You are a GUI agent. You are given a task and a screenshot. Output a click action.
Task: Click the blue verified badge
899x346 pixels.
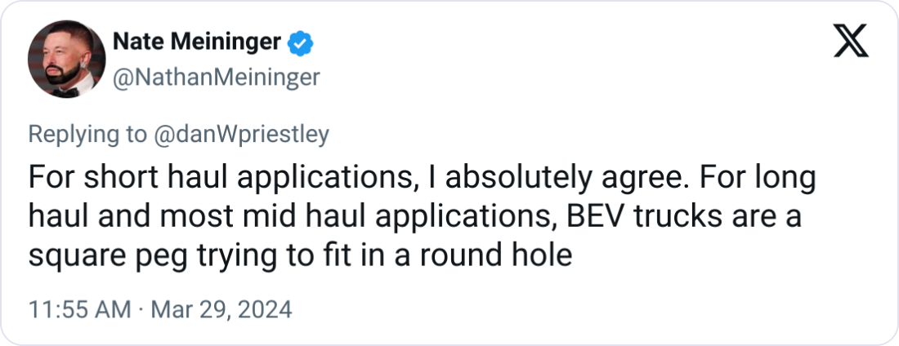pyautogui.click(x=302, y=42)
